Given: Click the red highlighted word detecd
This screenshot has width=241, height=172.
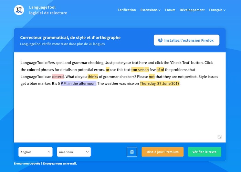Looking at the screenshot, I should tap(58, 77).
